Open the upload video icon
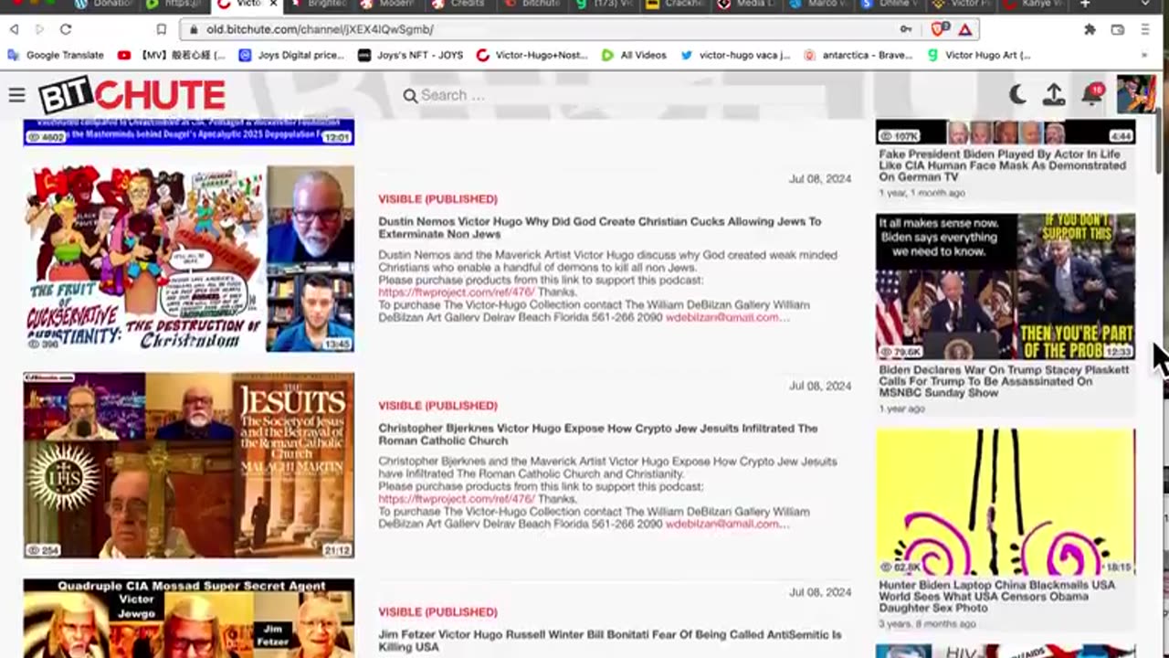 point(1054,94)
